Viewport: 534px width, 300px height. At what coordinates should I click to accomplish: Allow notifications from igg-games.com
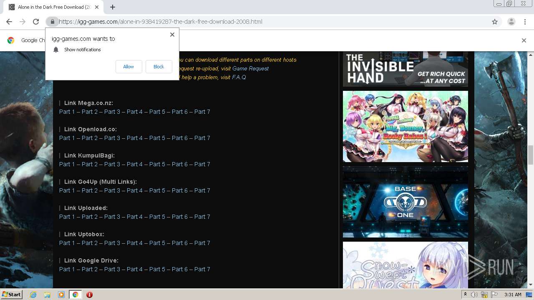(128, 67)
